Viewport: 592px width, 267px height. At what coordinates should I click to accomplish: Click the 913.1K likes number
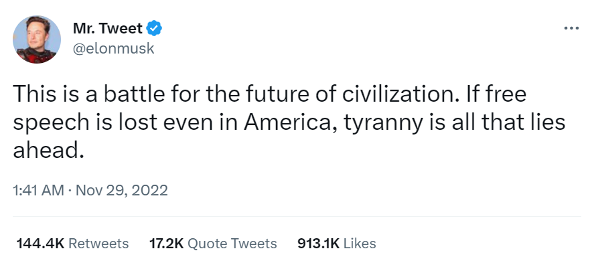pos(319,244)
